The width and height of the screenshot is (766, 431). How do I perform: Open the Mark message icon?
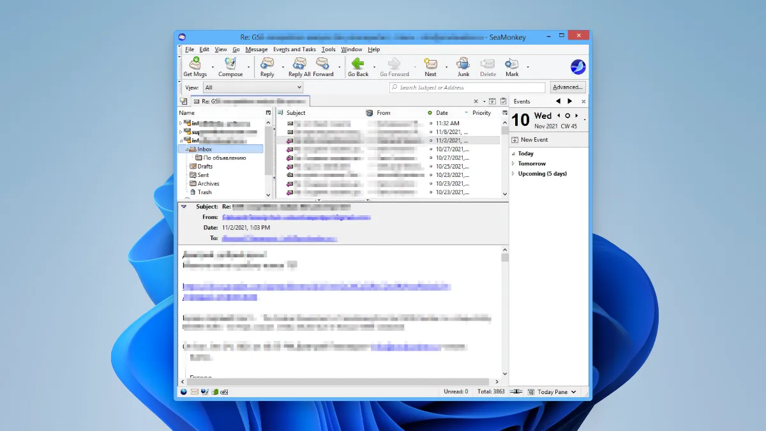click(512, 64)
